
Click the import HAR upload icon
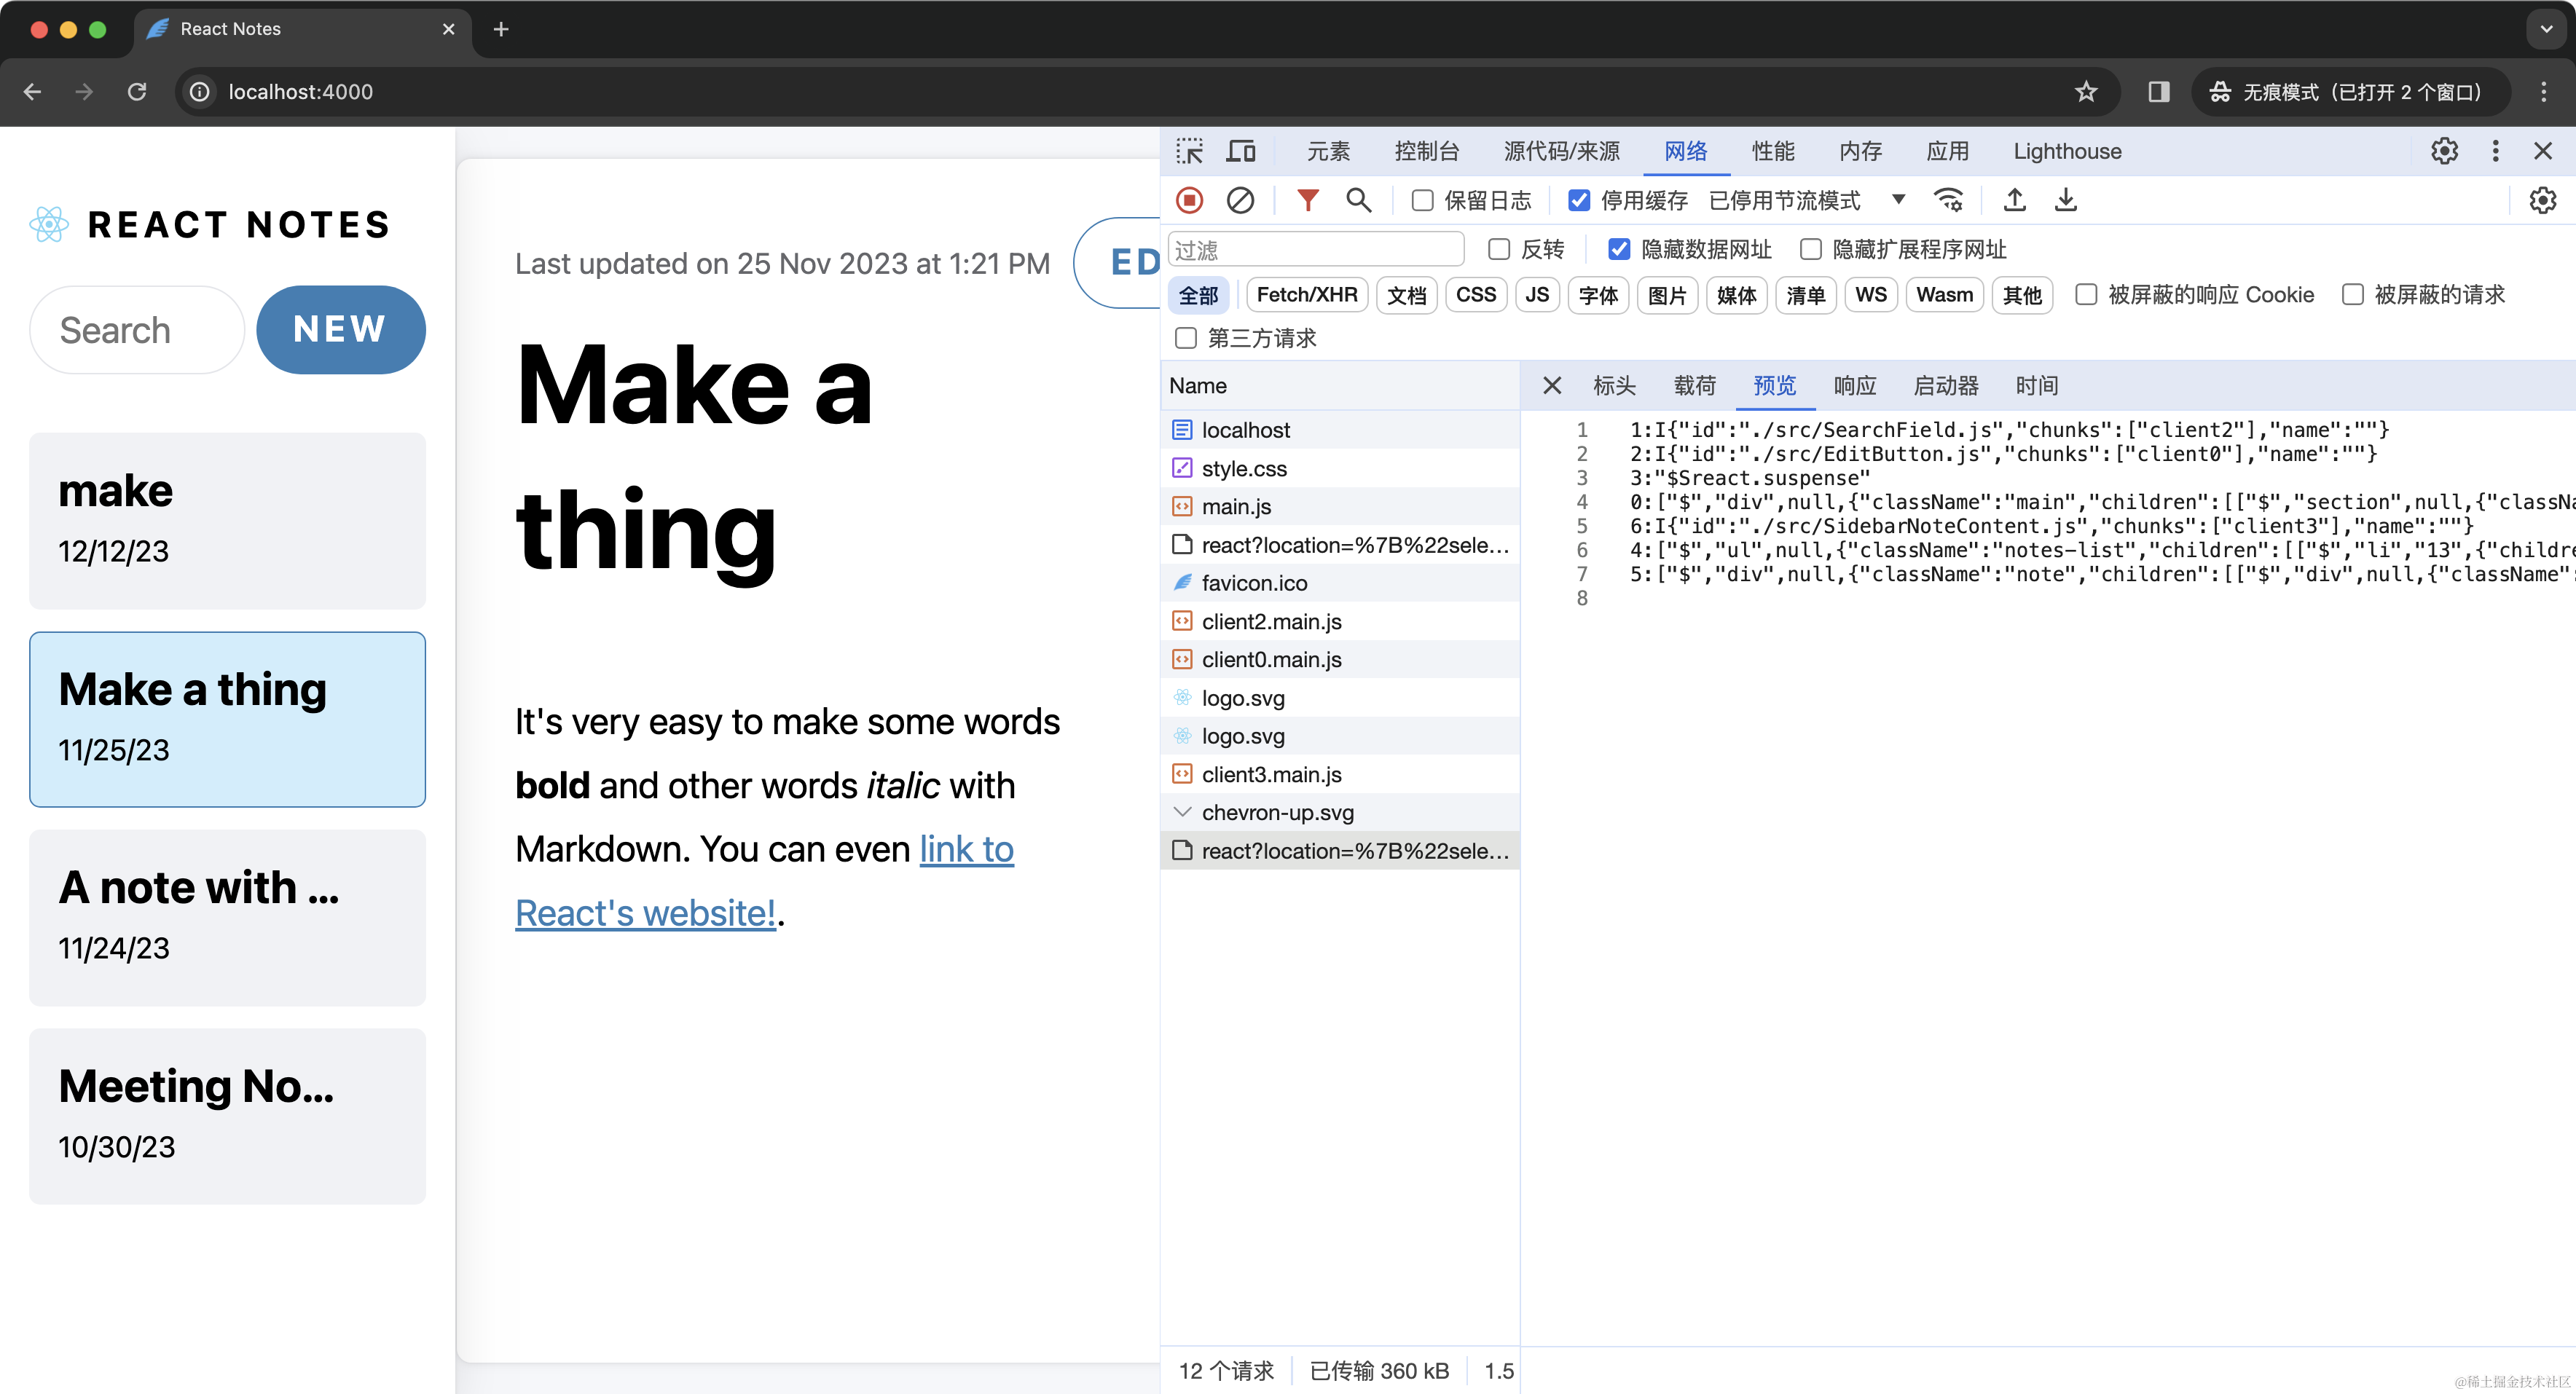(x=2014, y=200)
